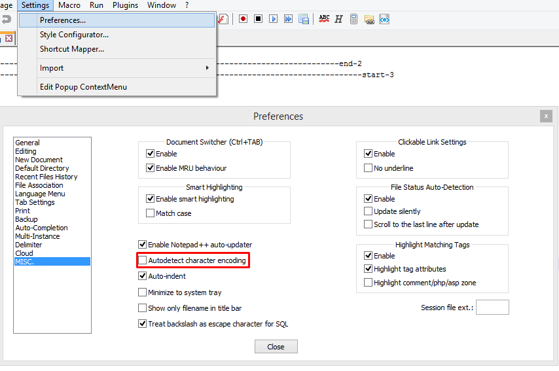This screenshot has width=559, height=371.
Task: Toggle Enable smart highlighting checkbox
Action: pos(150,198)
